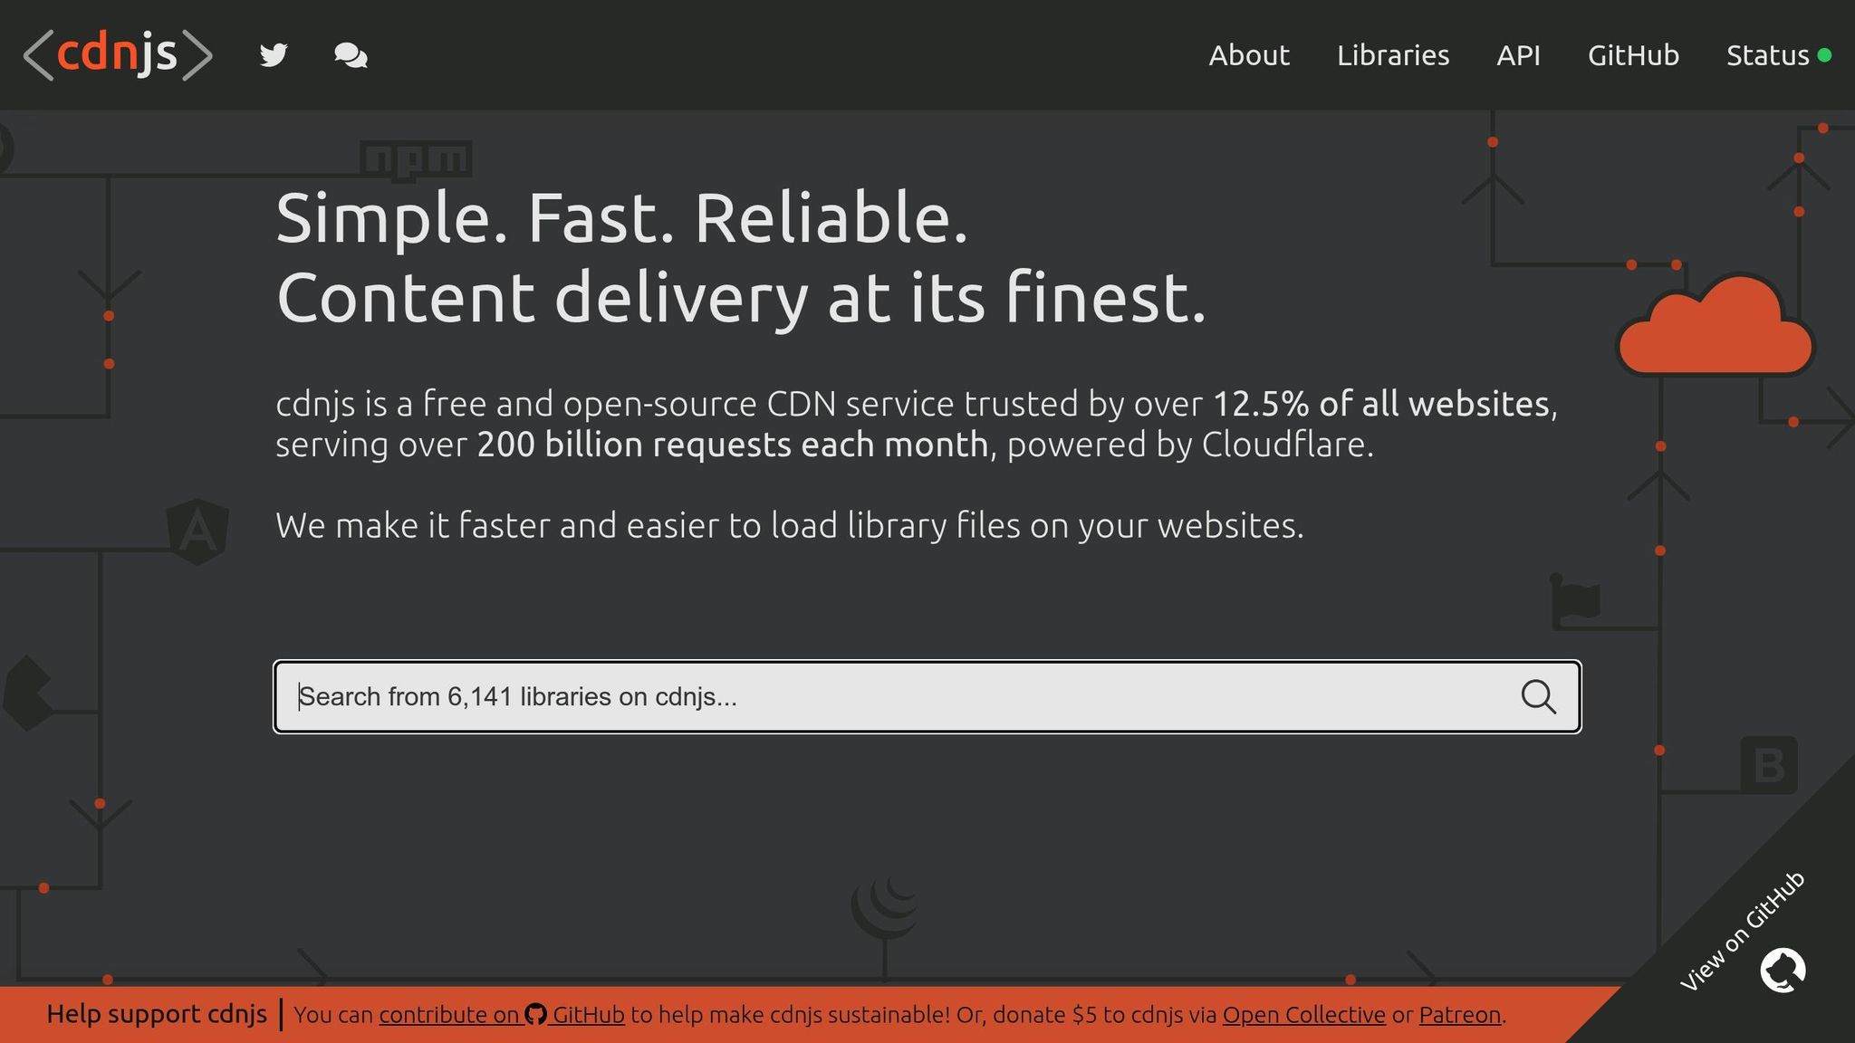The image size is (1855, 1043).
Task: Click the GitHub octocat corner icon
Action: pyautogui.click(x=1783, y=971)
